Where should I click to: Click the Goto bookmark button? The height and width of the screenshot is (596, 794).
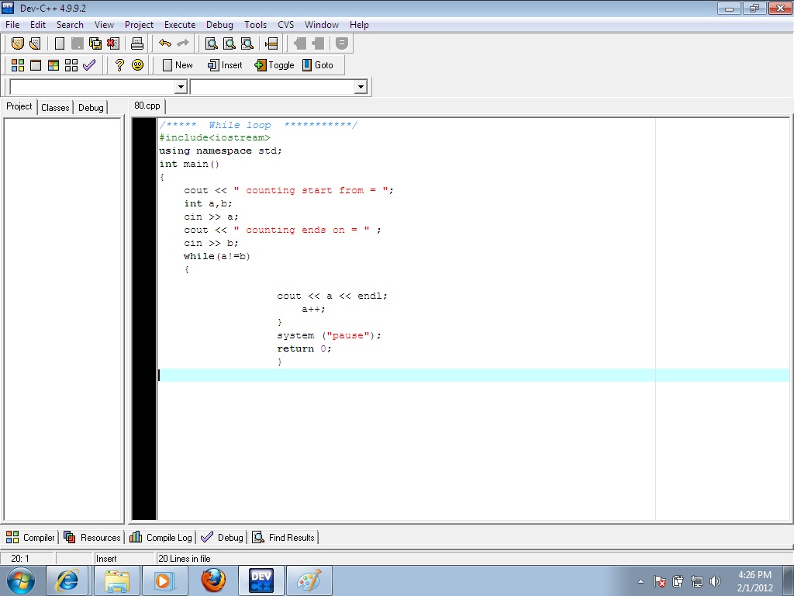pos(317,65)
